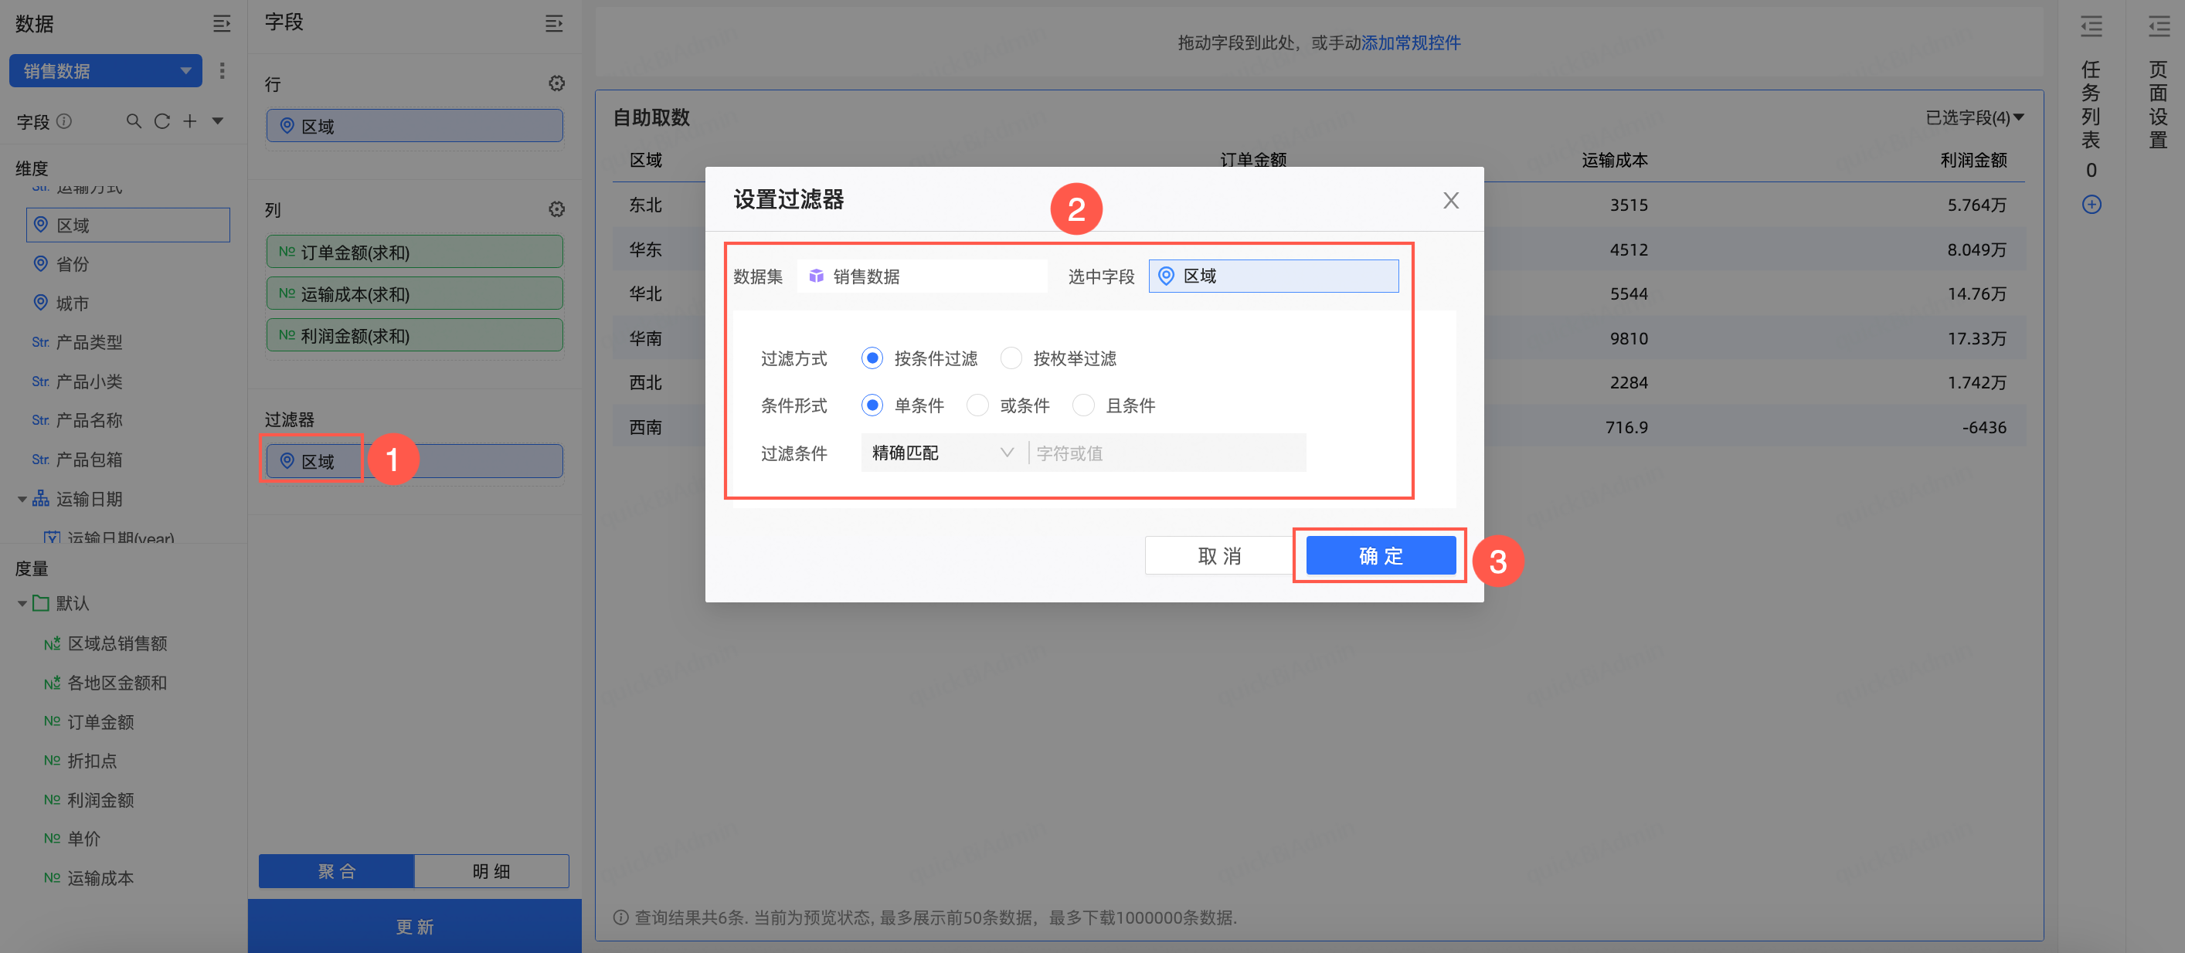Click the 添加常规控件 link
The image size is (2185, 953).
pyautogui.click(x=1411, y=42)
